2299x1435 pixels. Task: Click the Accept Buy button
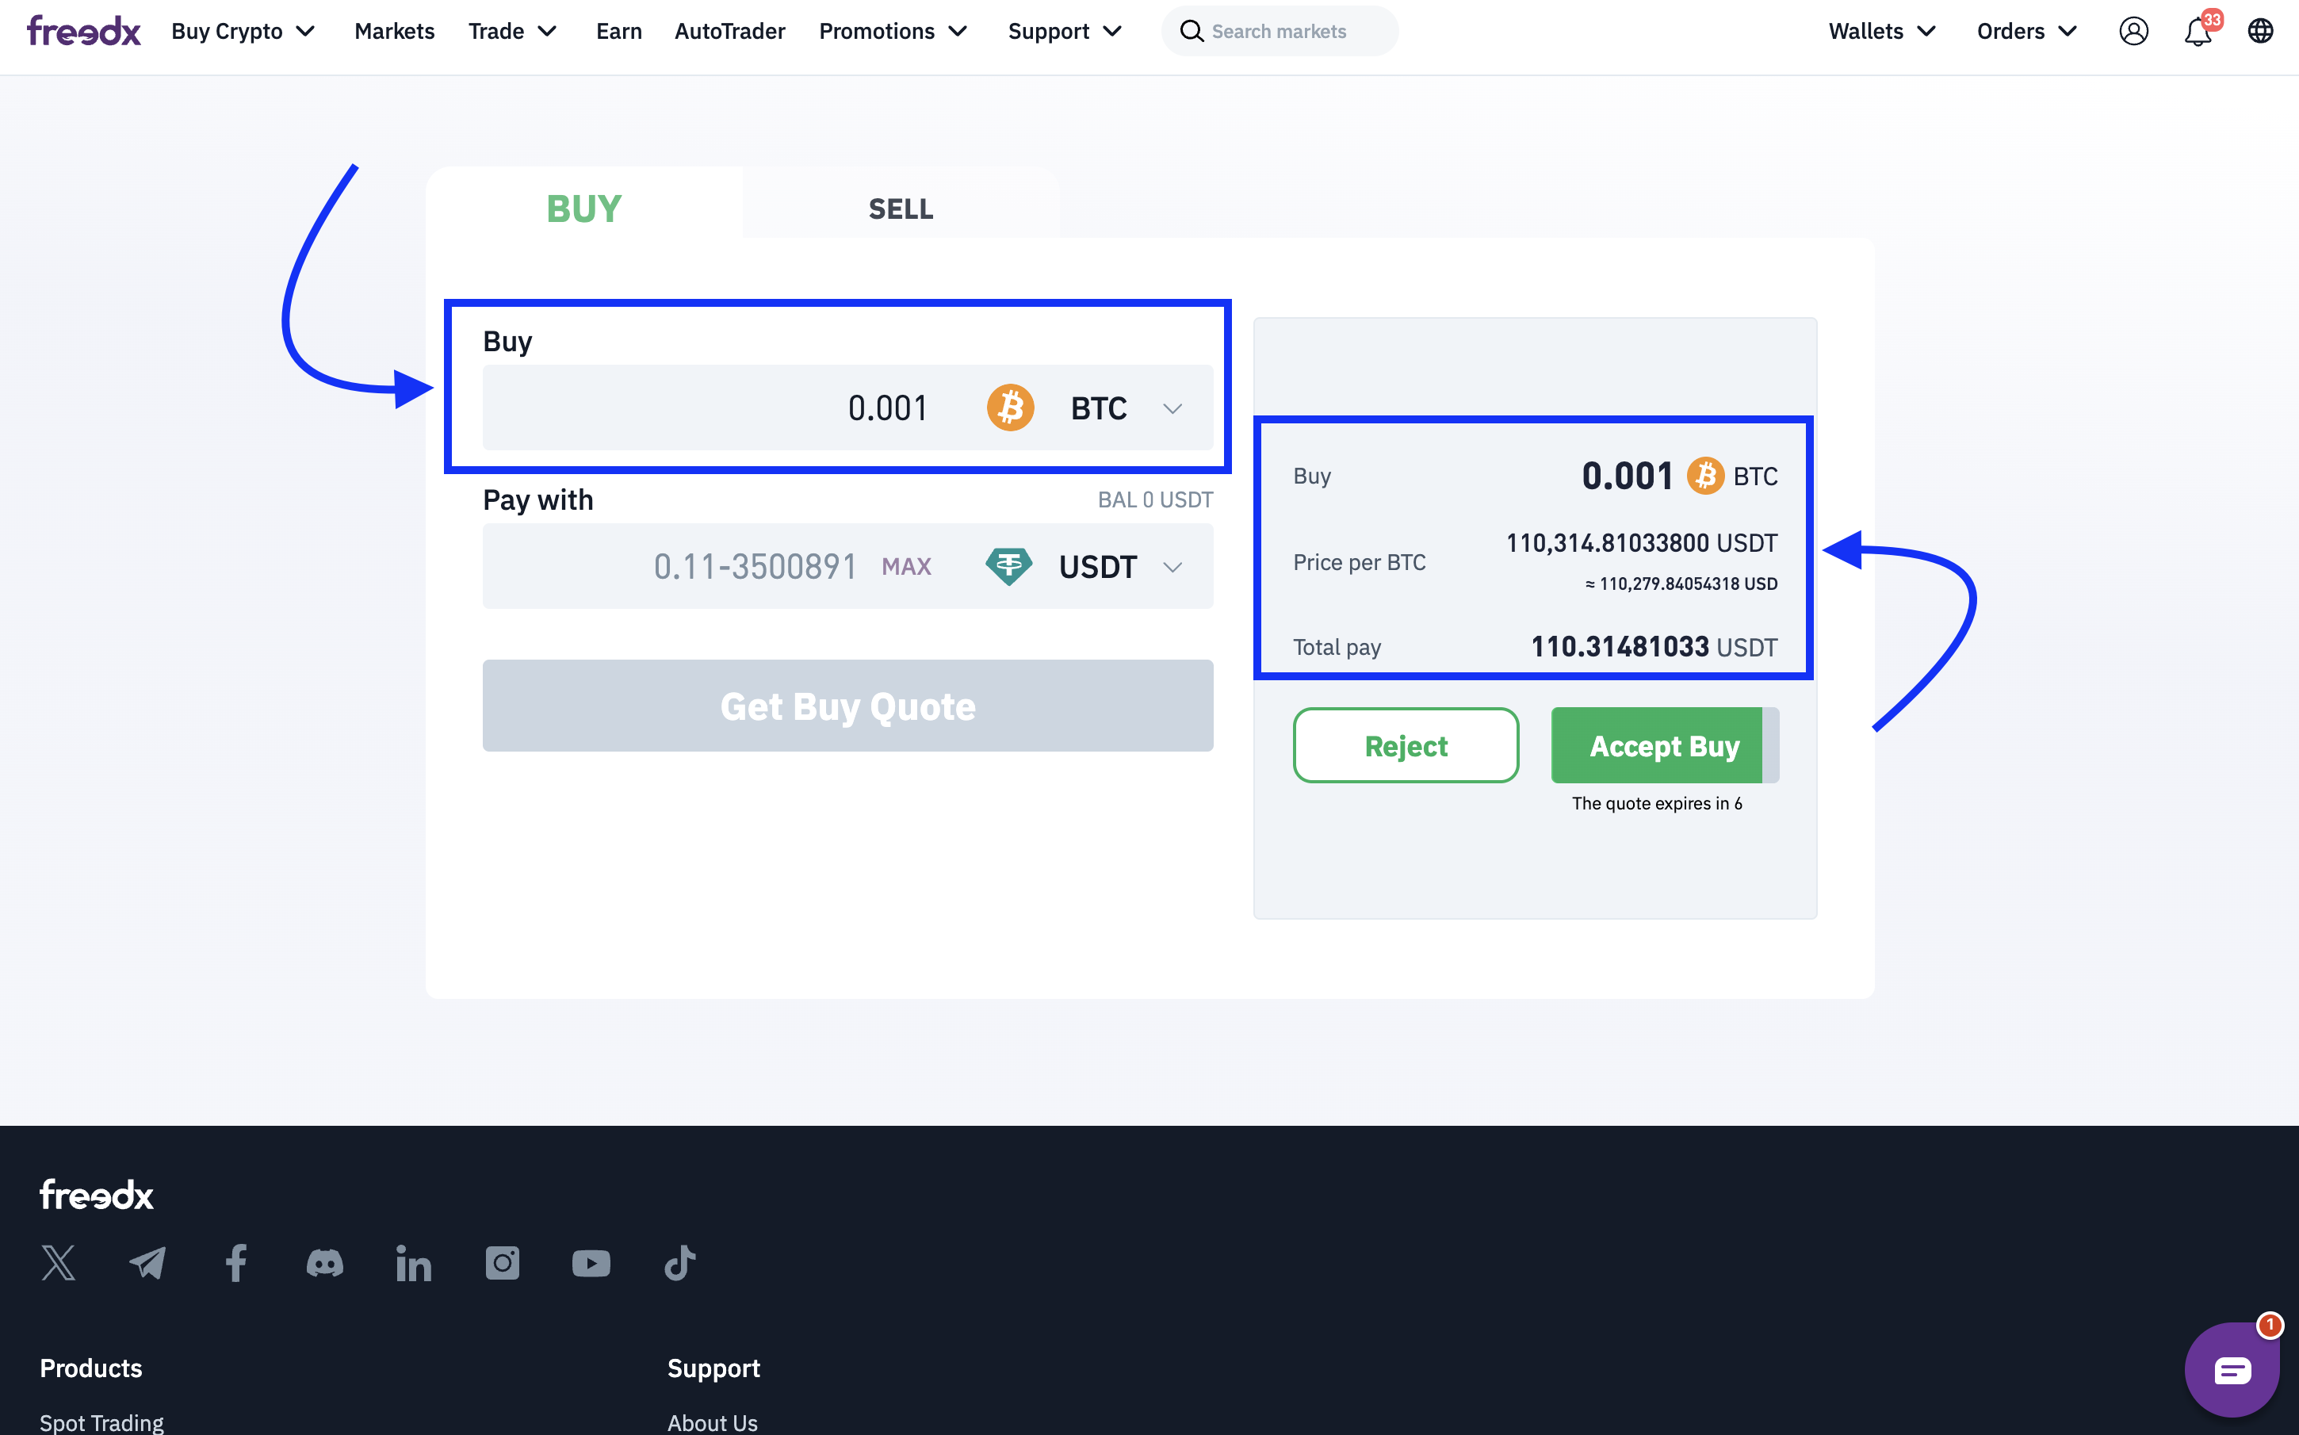click(1663, 746)
